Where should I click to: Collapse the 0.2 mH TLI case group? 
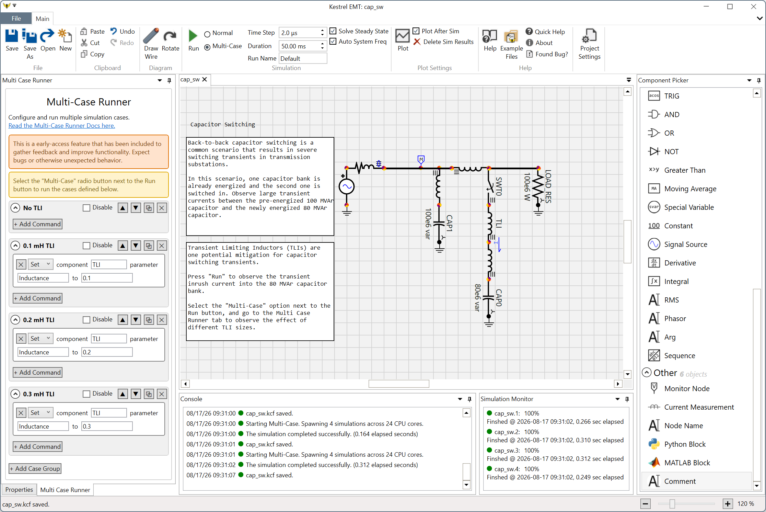[x=15, y=320]
